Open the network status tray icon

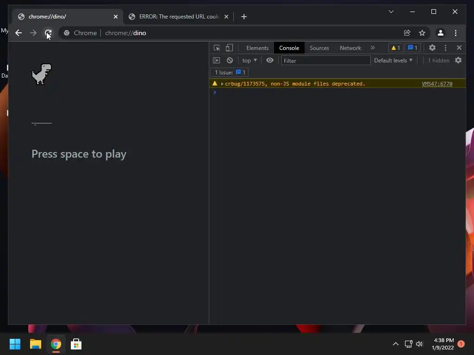(x=408, y=344)
